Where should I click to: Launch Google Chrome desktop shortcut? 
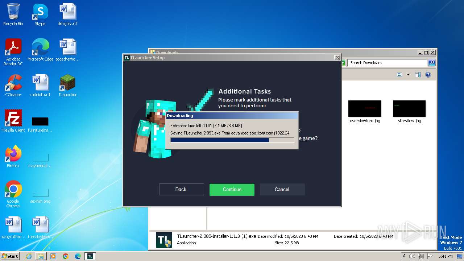(x=13, y=194)
